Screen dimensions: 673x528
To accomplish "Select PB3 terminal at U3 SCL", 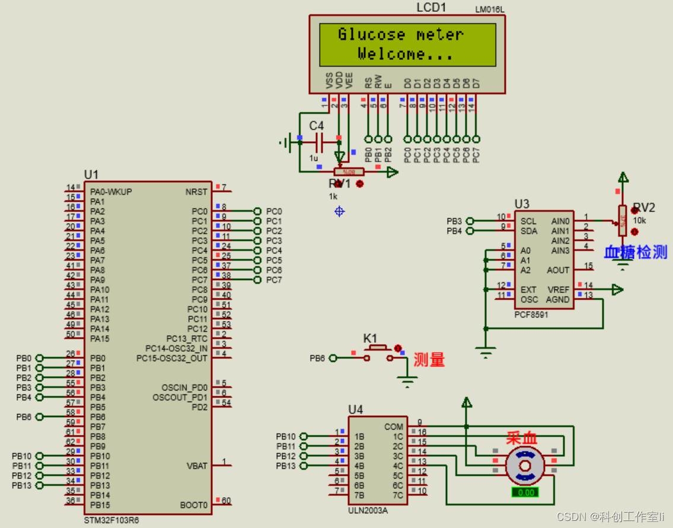I will click(x=470, y=221).
